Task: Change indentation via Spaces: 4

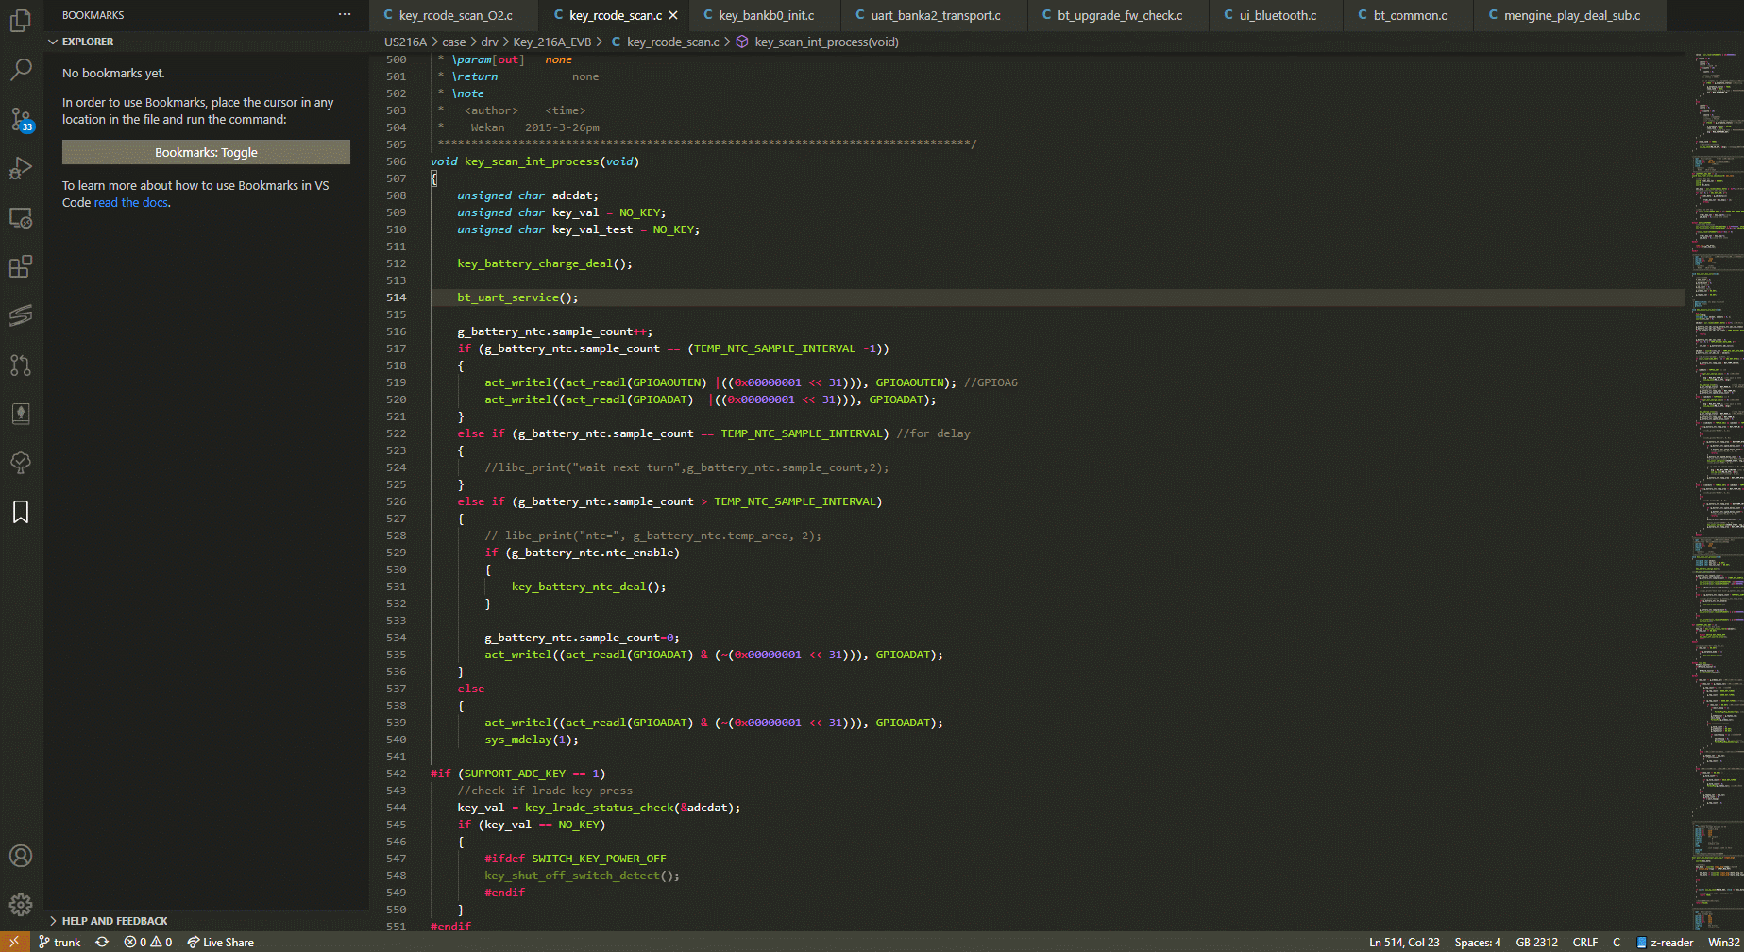Action: [x=1478, y=942]
